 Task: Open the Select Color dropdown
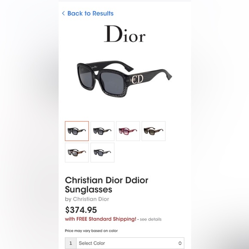pyautogui.click(x=130, y=243)
